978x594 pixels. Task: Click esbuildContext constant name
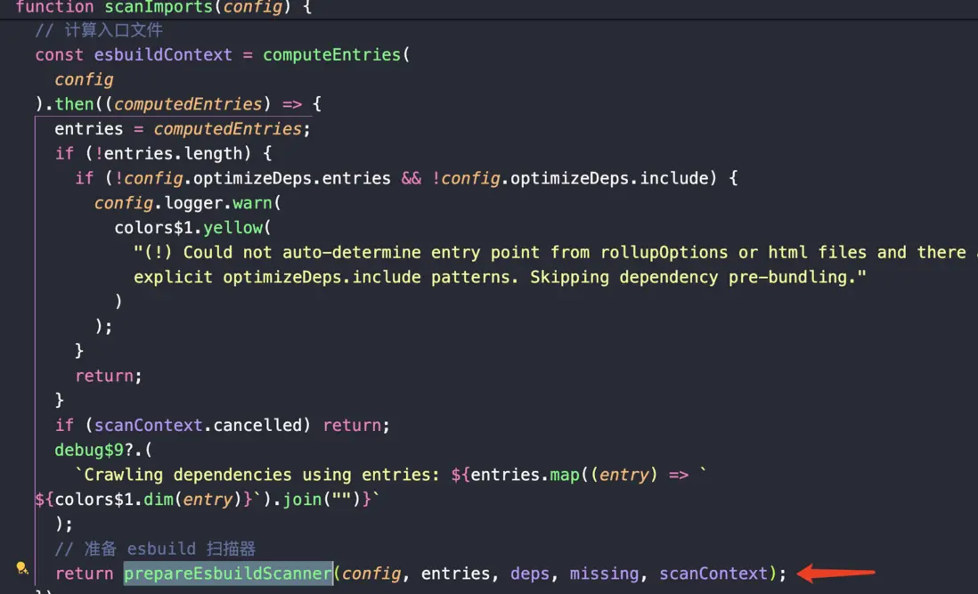point(163,55)
